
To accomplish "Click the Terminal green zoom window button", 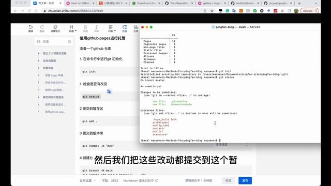I will pos(151,27).
